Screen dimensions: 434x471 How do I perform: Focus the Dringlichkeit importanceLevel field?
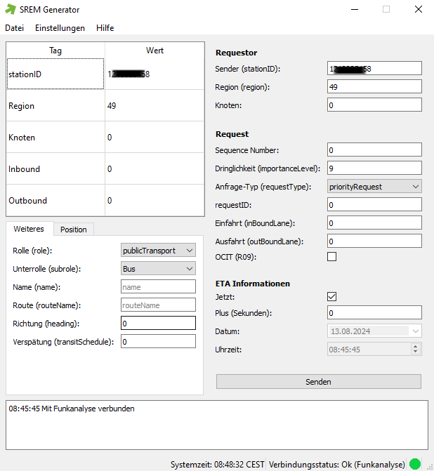coord(374,168)
